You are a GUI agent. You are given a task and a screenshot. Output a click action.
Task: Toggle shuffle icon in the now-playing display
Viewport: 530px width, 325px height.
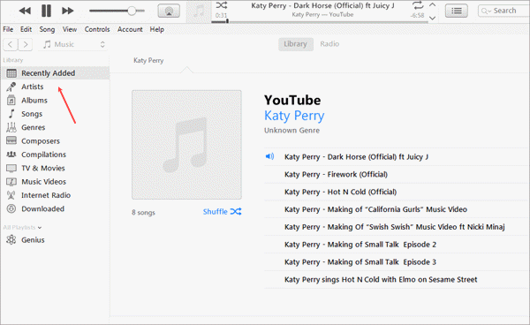point(222,5)
